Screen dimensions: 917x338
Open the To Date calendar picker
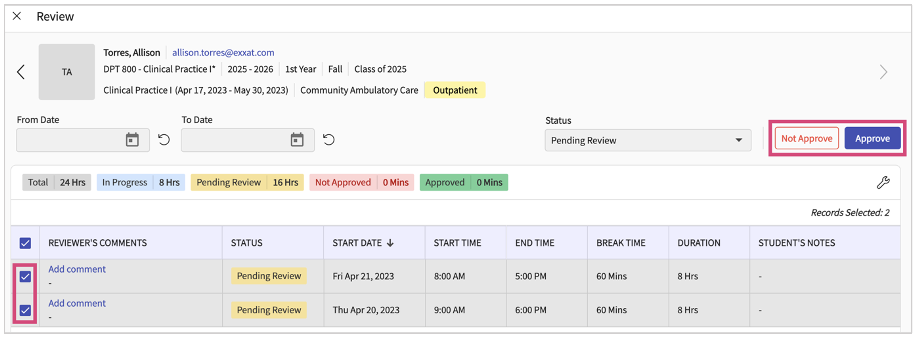tap(297, 140)
